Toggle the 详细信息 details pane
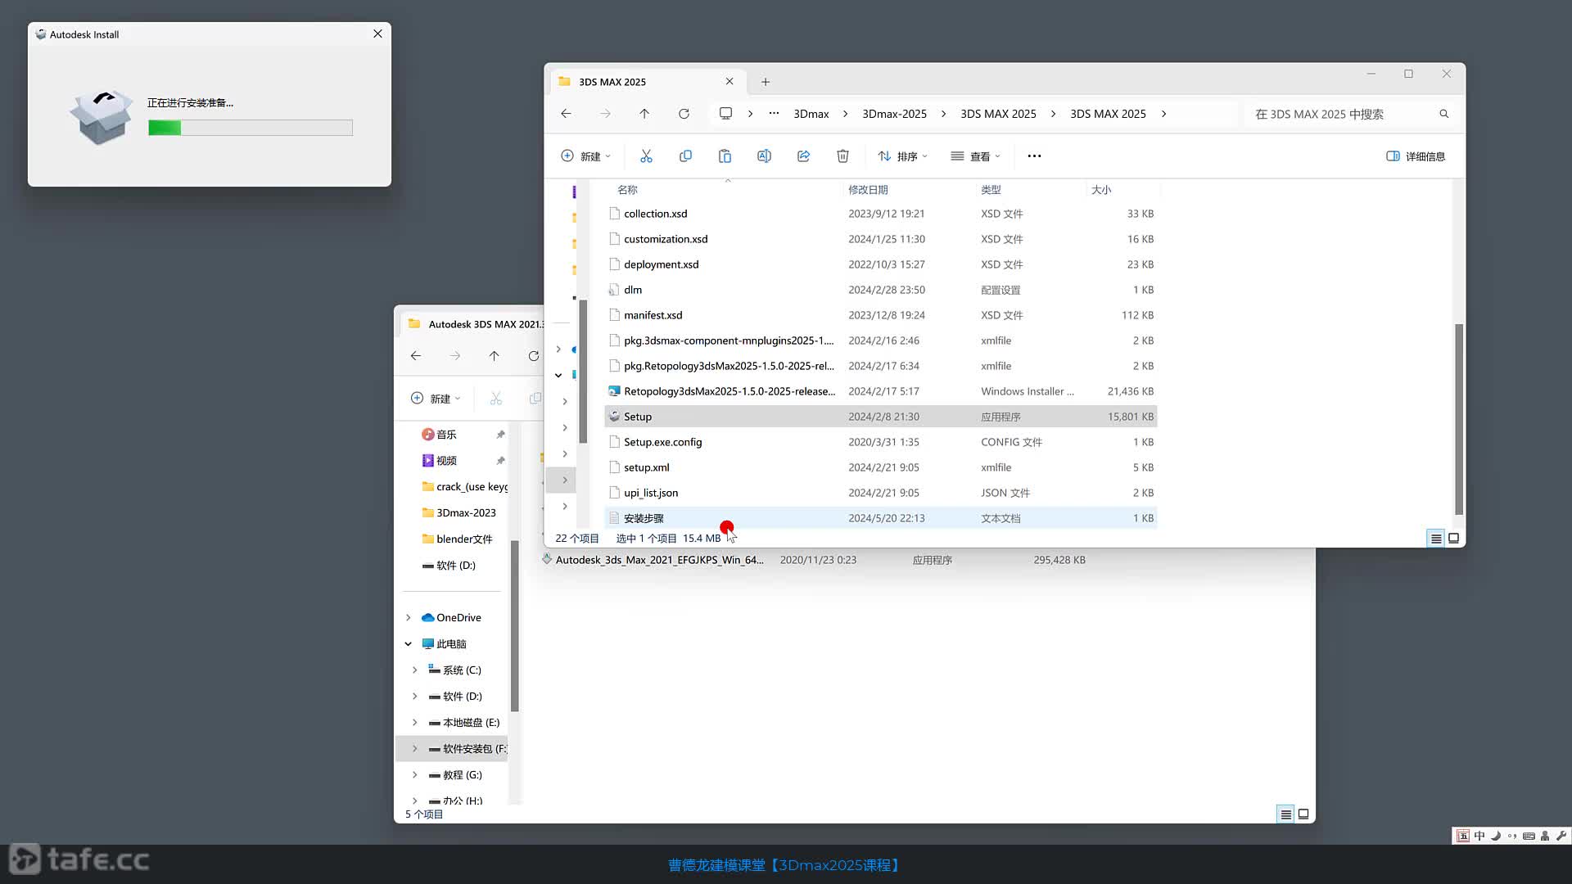1572x884 pixels. (1416, 156)
